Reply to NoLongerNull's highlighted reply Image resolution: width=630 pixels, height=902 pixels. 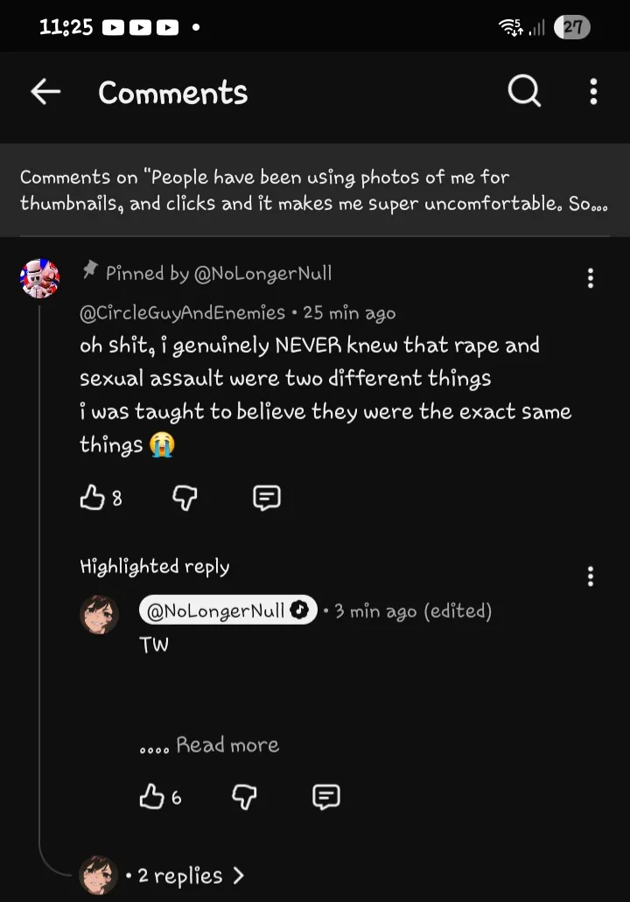coord(325,797)
